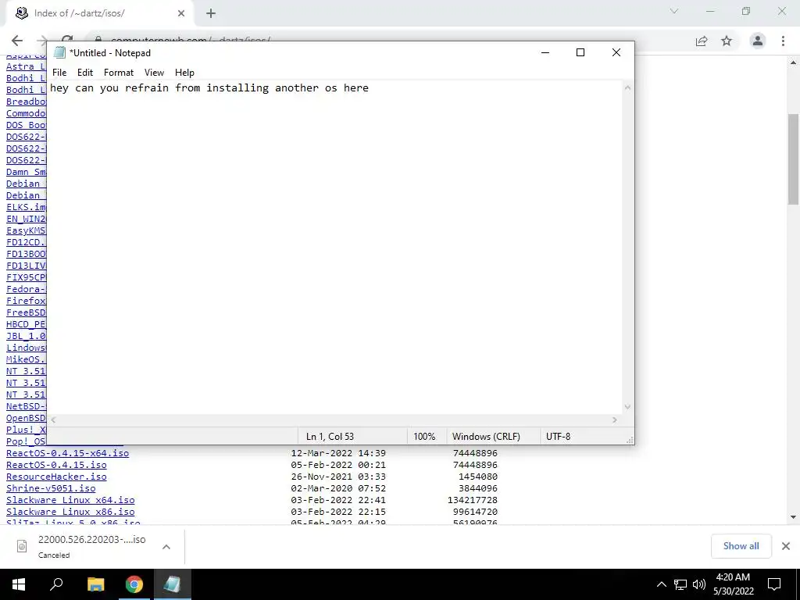Open the Notepad Help menu

point(184,73)
